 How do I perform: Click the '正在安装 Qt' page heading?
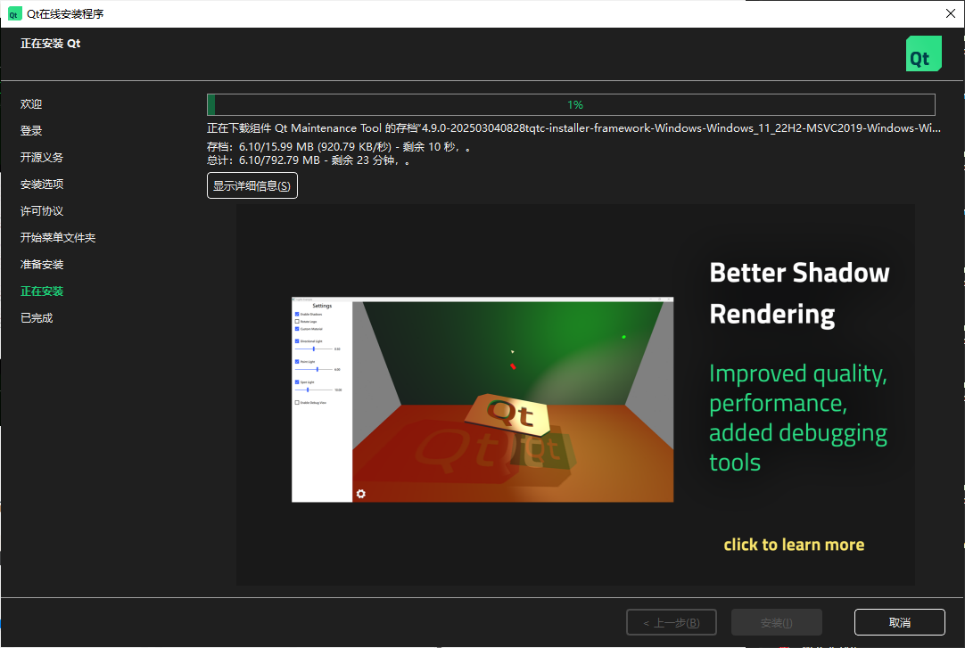pos(51,43)
